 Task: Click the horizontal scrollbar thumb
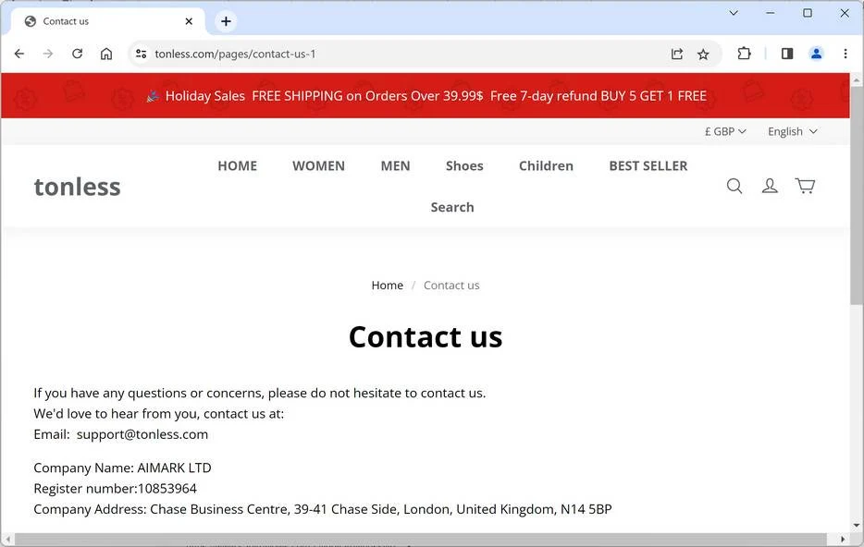pos(420,539)
